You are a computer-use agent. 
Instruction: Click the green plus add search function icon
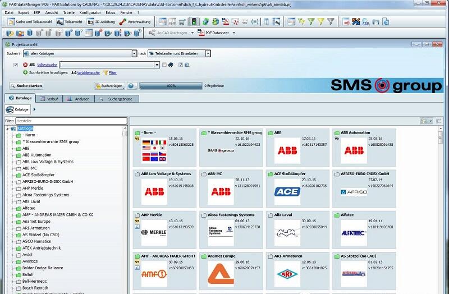(x=25, y=72)
